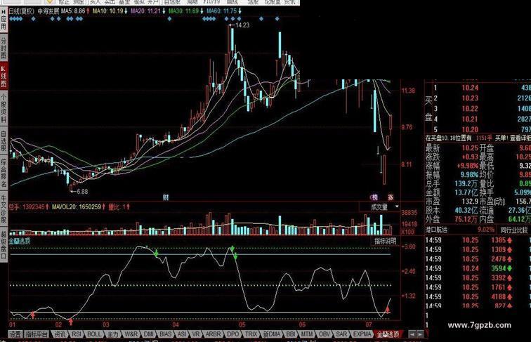Click the 自选股 toolbar item at top
This screenshot has height=342, width=531.
(x=172, y=2)
